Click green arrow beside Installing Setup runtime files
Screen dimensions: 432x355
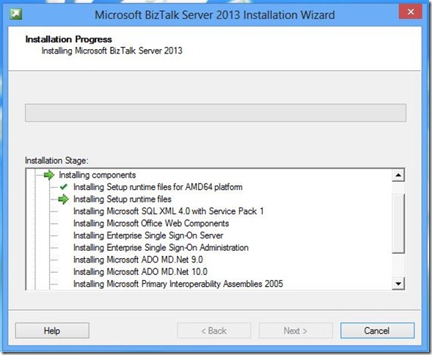pos(63,199)
